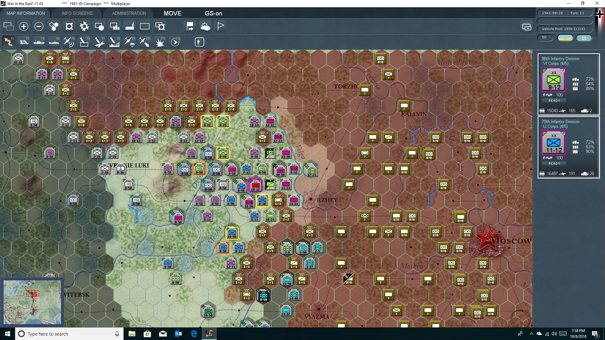Screen dimensions: 605x340
Task: Select Bomb unit mode (F6)
Action: click(84, 42)
